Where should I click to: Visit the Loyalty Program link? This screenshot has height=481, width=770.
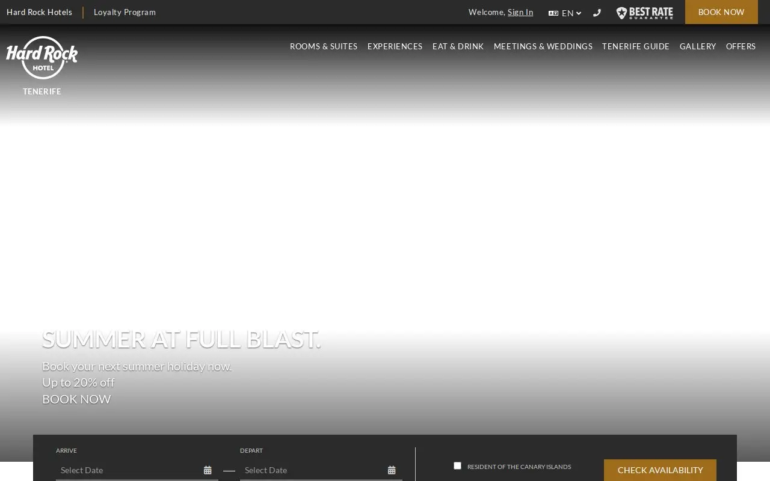(125, 12)
